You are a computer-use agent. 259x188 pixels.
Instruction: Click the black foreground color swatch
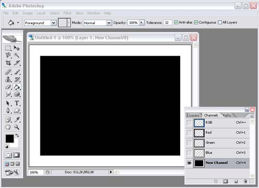pyautogui.click(x=9, y=139)
